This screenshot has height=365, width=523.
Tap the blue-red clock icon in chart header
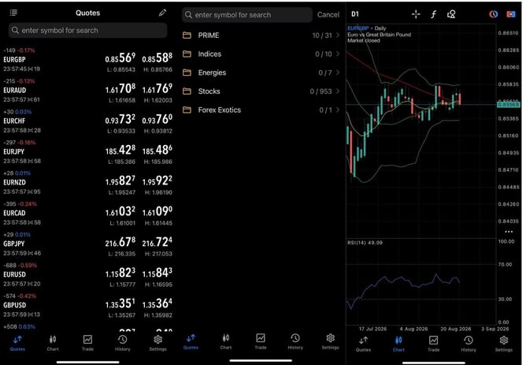[x=493, y=14]
